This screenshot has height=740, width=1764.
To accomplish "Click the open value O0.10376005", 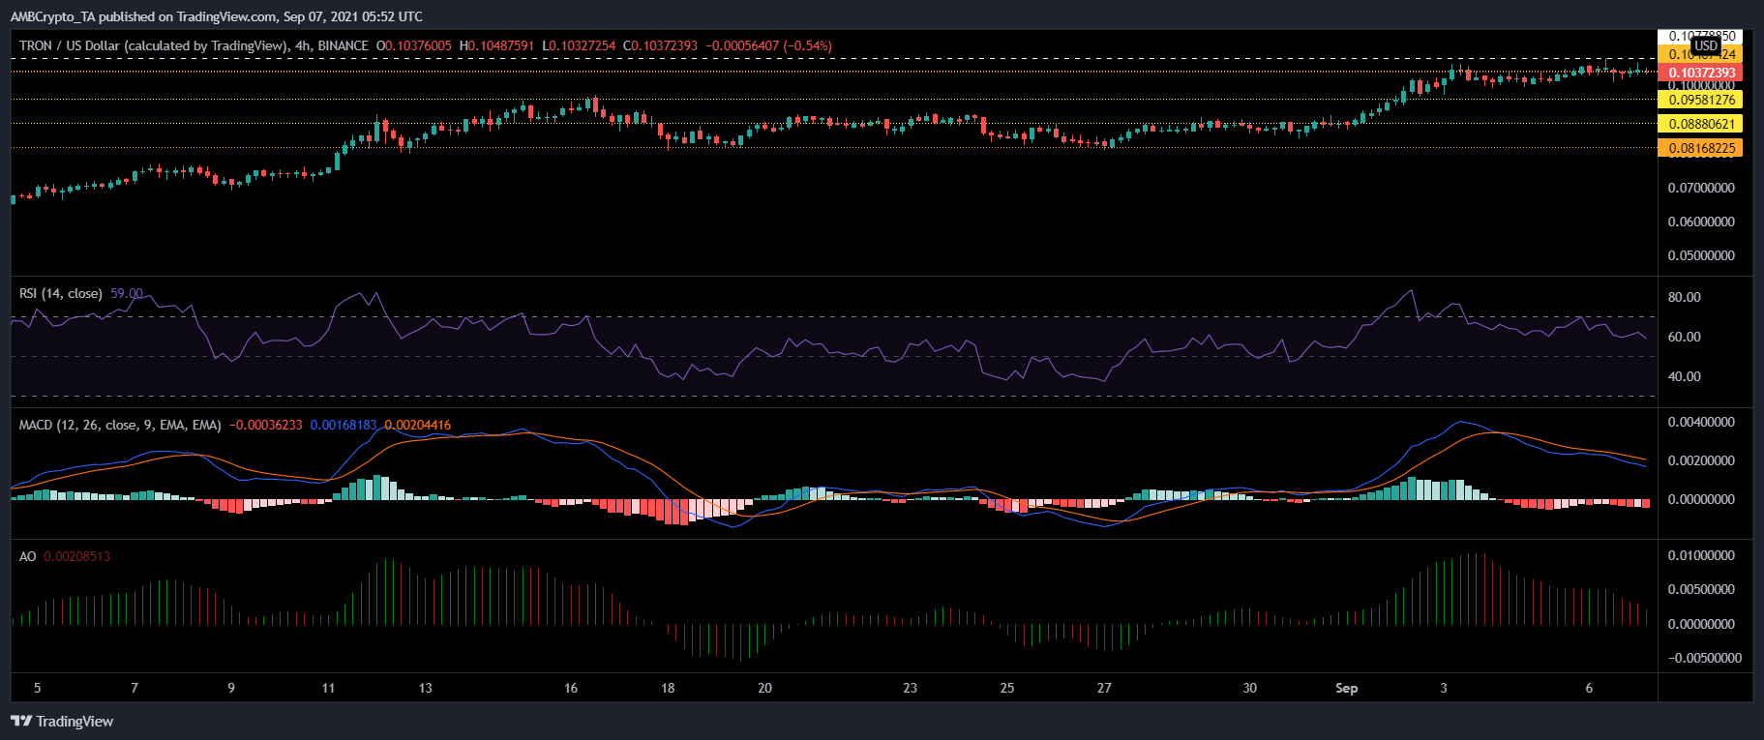I will pyautogui.click(x=414, y=45).
